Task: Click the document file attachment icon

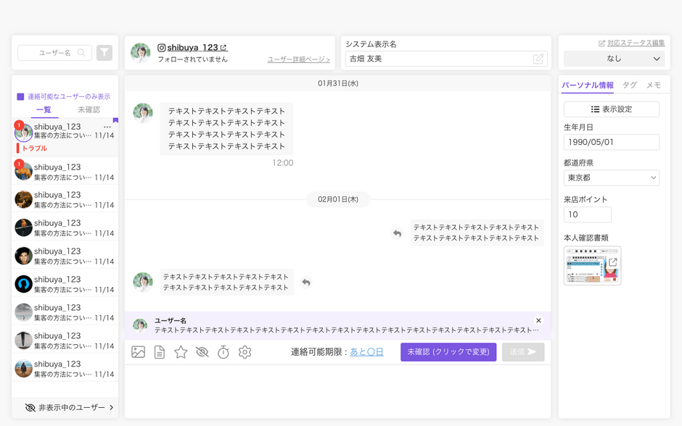Action: coord(159,352)
